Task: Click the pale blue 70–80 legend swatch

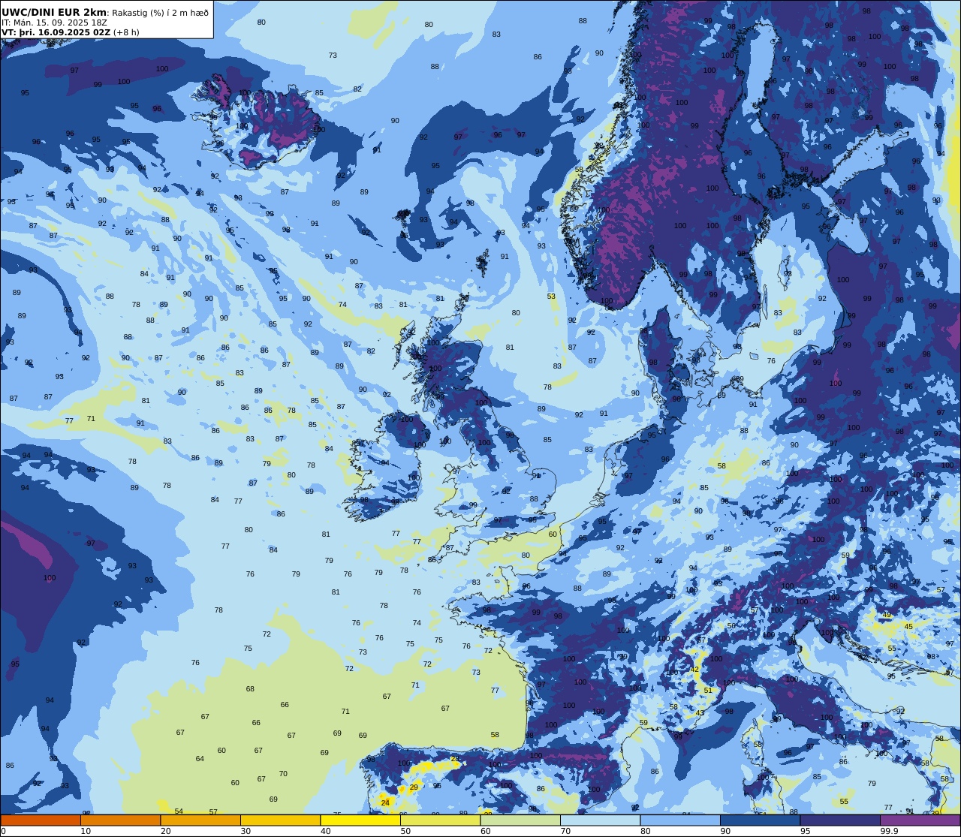Action: [600, 820]
